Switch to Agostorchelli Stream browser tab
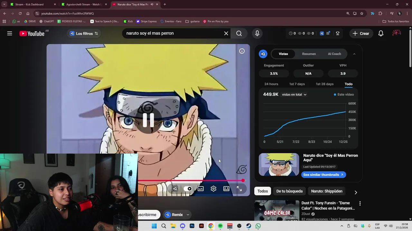Image resolution: width=412 pixels, height=231 pixels. (x=84, y=4)
